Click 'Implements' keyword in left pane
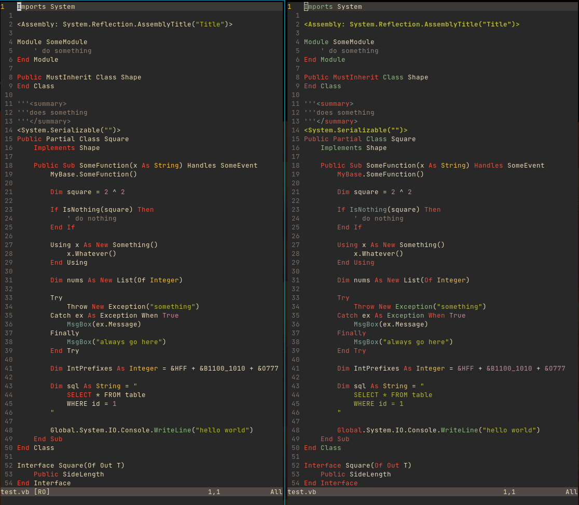Screen dimensions: 579x505 54,148
